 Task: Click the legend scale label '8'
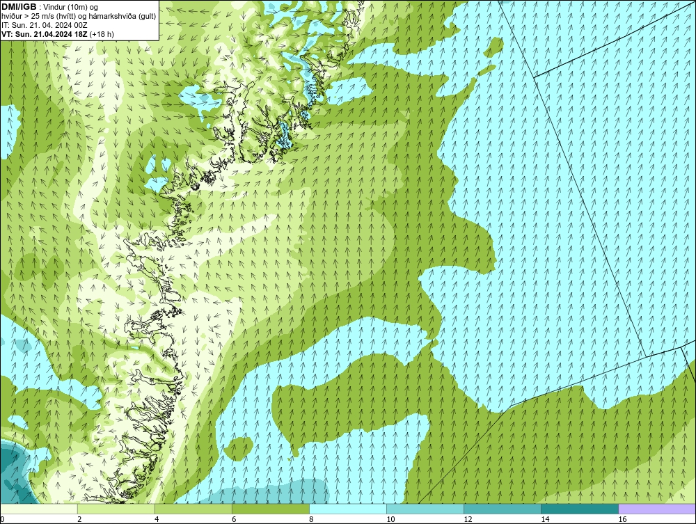pyautogui.click(x=312, y=520)
